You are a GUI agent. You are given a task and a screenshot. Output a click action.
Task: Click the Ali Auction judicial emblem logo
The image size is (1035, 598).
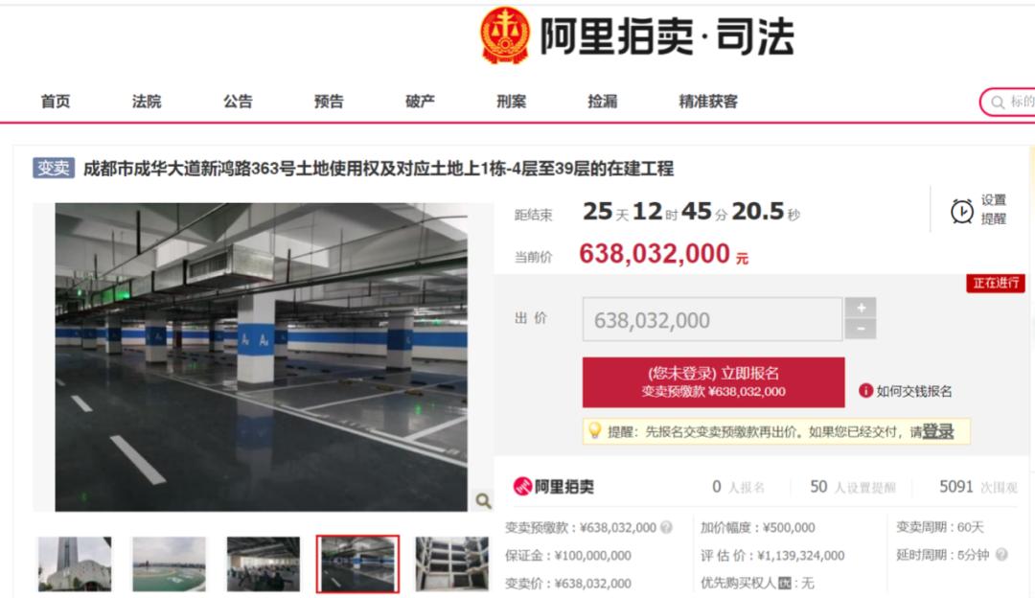505,35
